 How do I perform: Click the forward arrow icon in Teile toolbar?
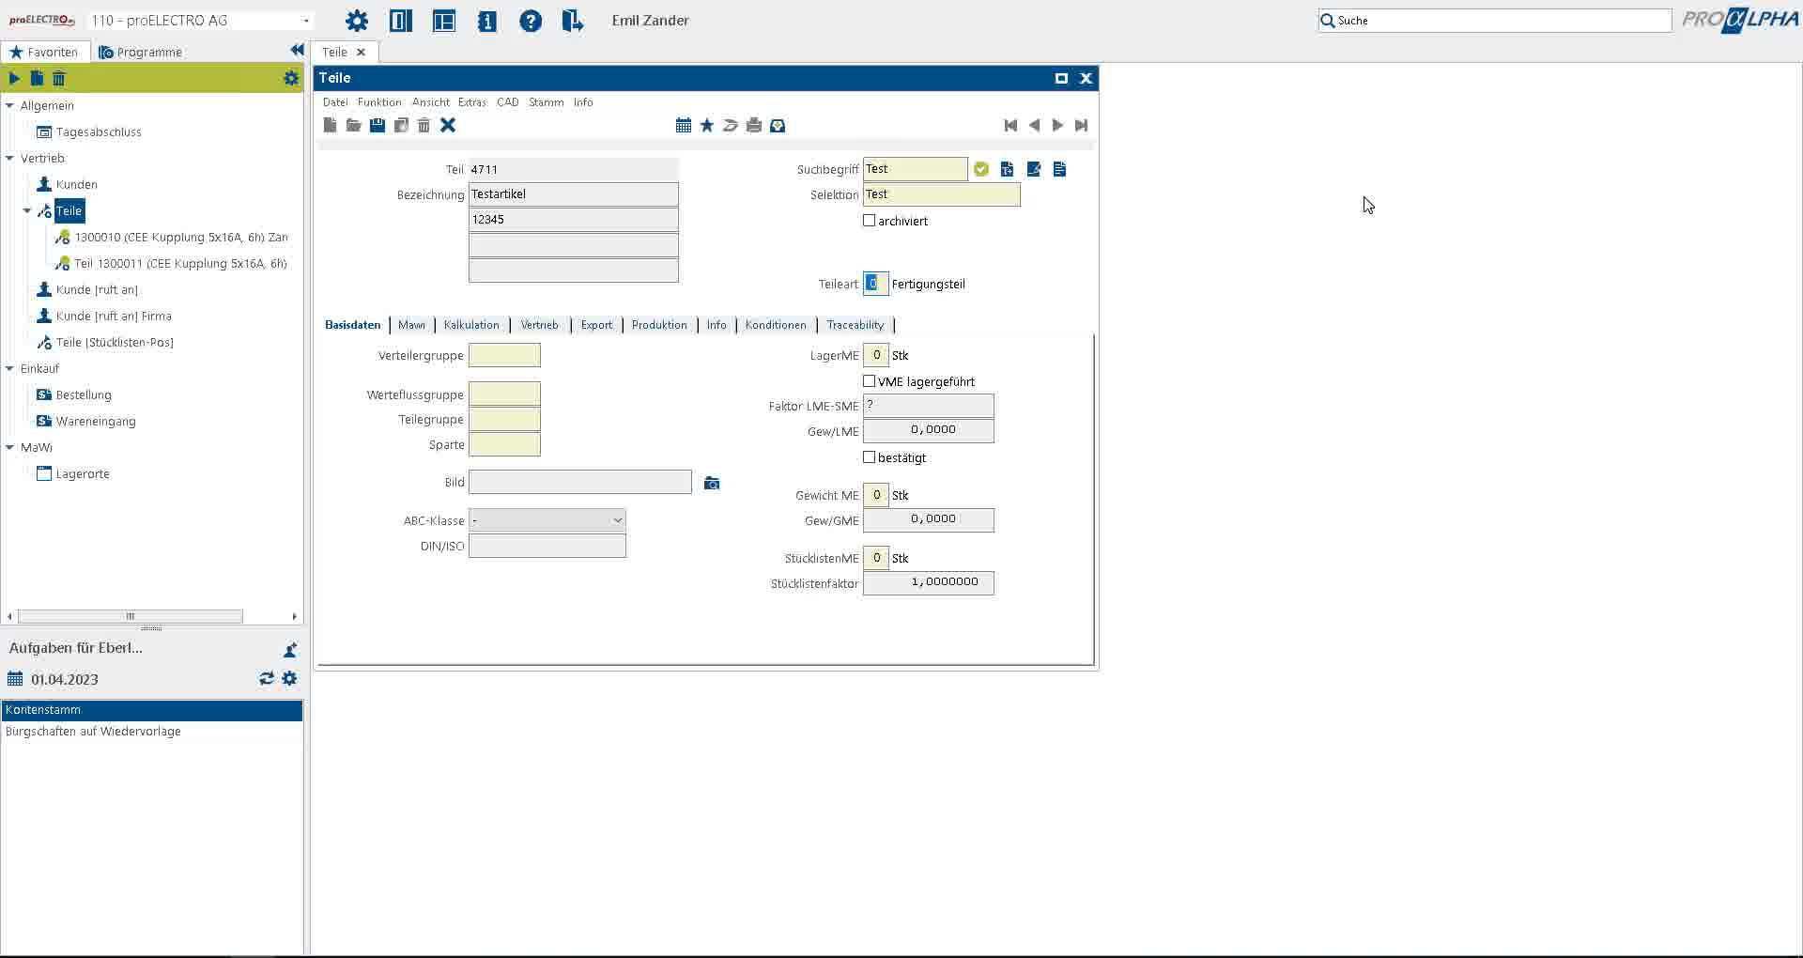[731, 125]
